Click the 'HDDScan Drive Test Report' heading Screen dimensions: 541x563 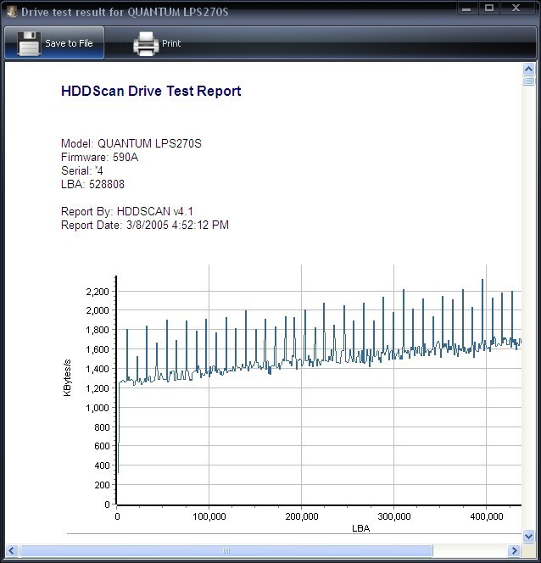coord(151,91)
